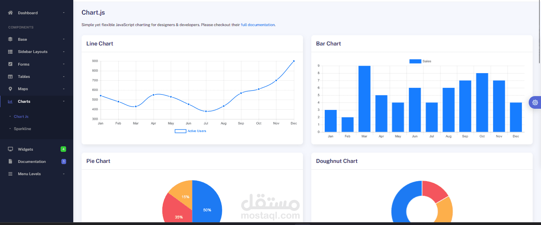Click the Doughnut Chart card title
Screen dimensions: 541x225
(337, 161)
